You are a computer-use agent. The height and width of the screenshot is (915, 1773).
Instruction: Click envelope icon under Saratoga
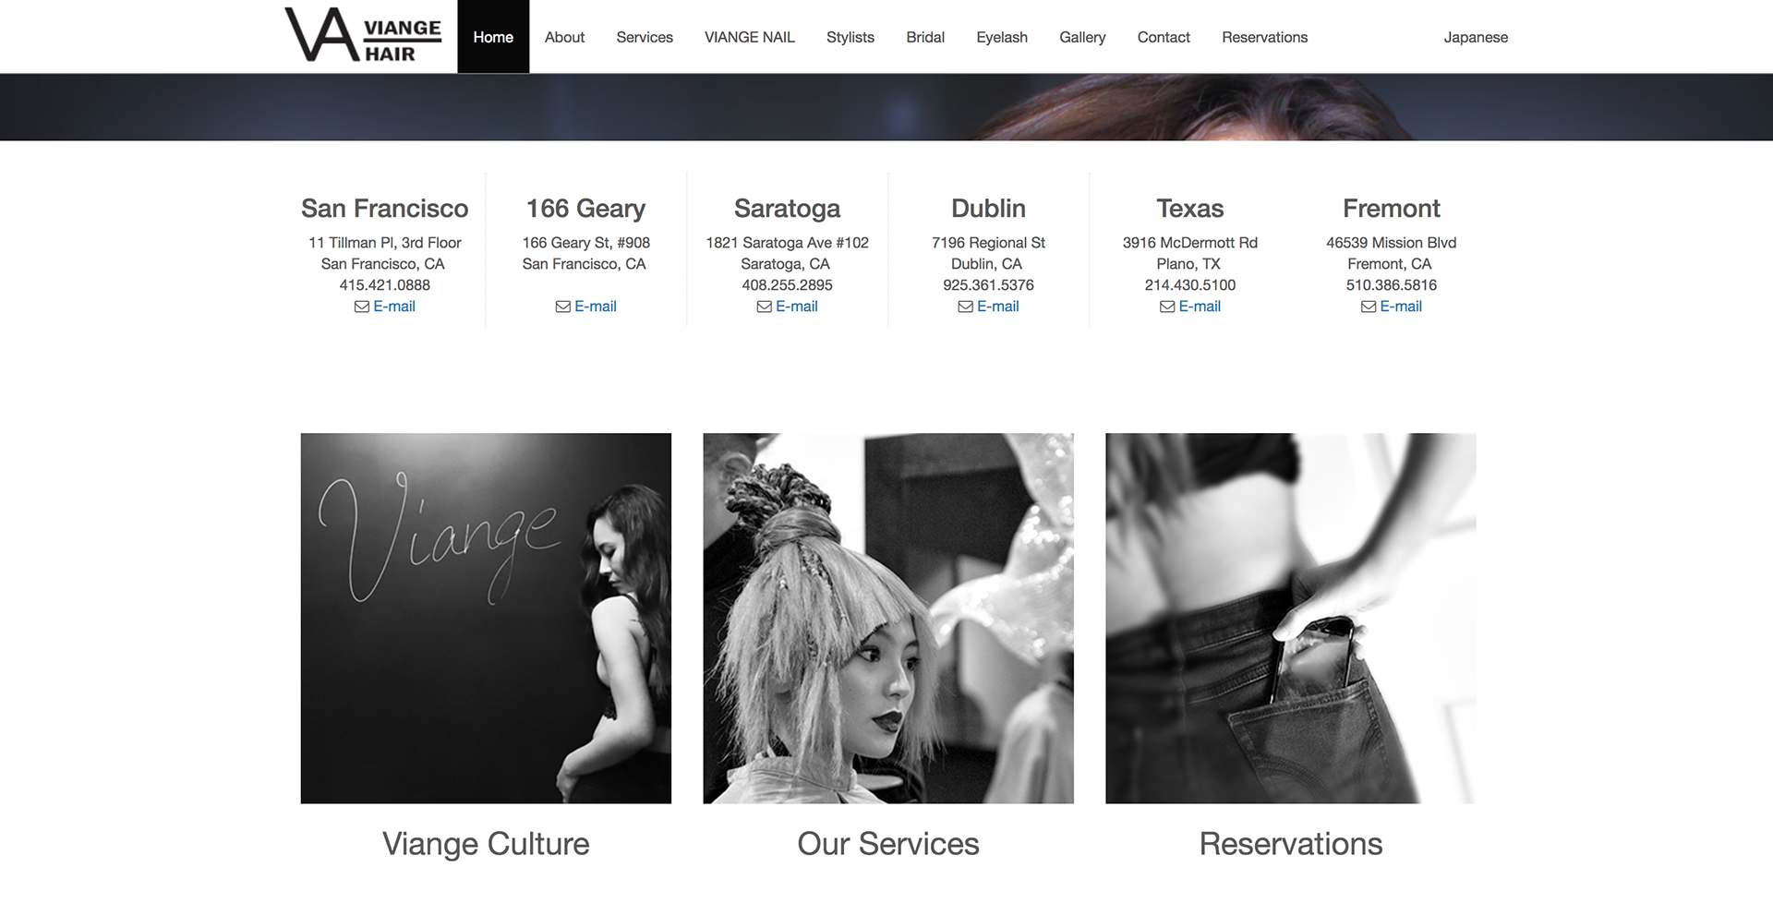765,307
